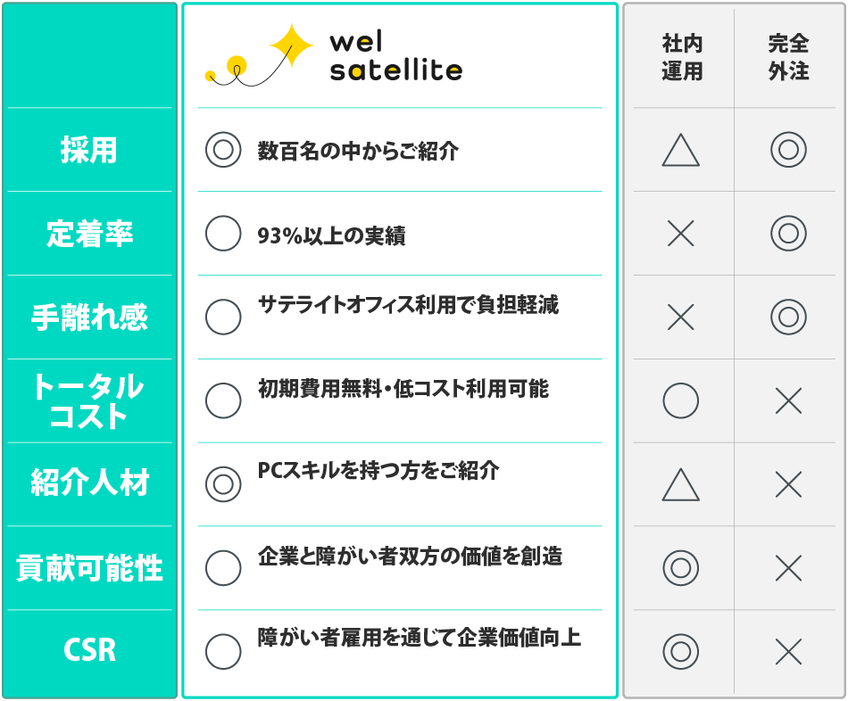The image size is (848, 701).
Task: Click the X mark in 定着率 row
Action: [681, 234]
